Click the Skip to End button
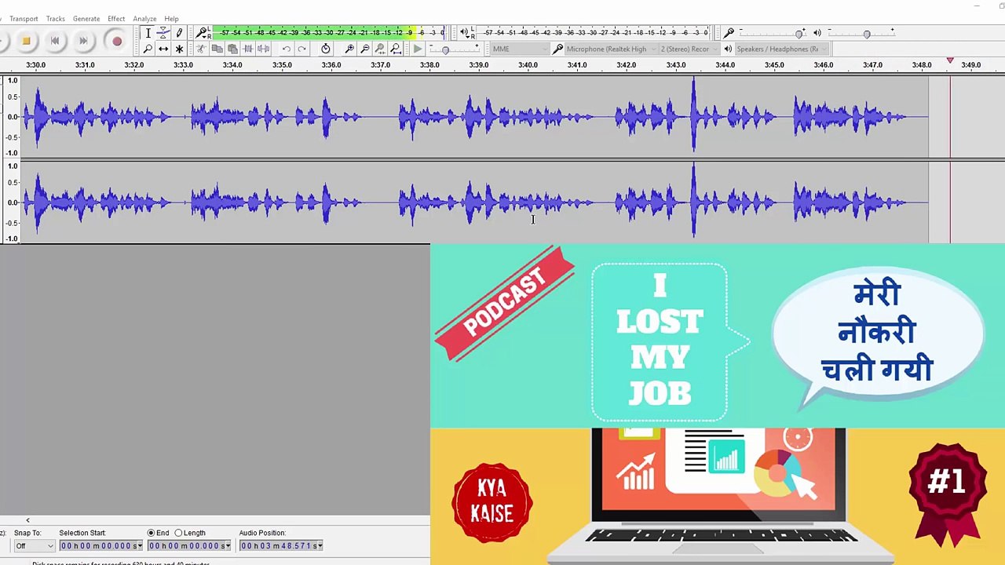 pyautogui.click(x=84, y=41)
